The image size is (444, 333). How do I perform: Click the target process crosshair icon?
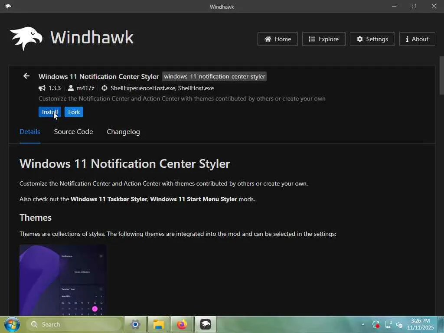(104, 88)
